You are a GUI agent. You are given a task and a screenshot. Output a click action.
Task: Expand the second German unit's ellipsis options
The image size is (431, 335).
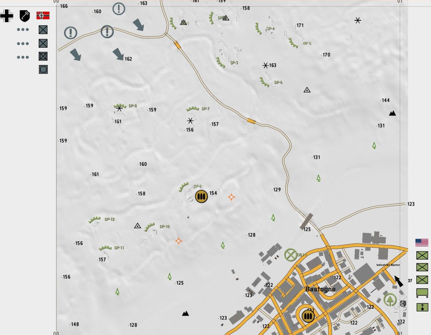coord(23,43)
